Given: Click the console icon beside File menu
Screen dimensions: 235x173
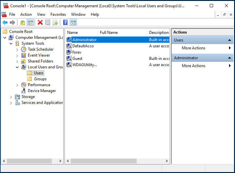Looking at the screenshot, I should pyautogui.click(x=4, y=14).
